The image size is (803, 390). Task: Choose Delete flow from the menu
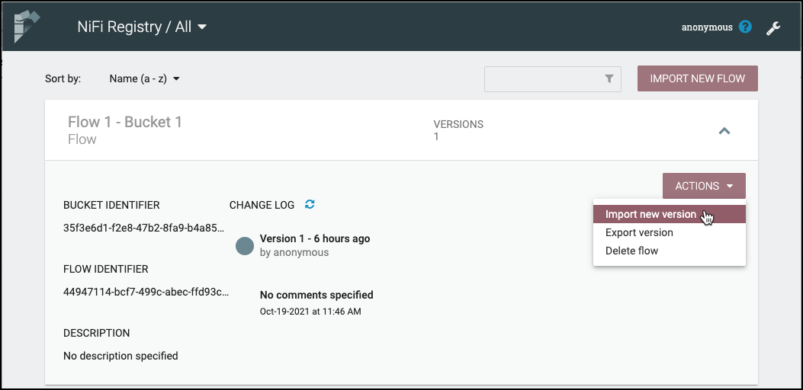click(631, 251)
